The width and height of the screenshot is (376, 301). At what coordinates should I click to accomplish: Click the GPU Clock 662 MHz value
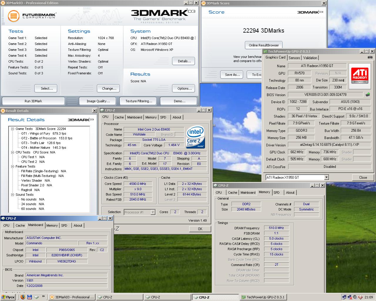click(297, 152)
